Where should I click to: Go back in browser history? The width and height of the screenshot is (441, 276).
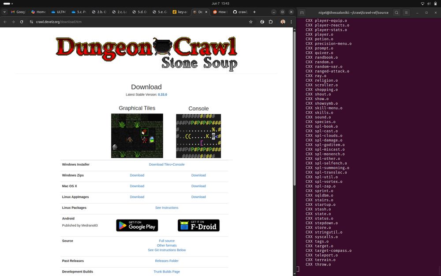point(5,22)
